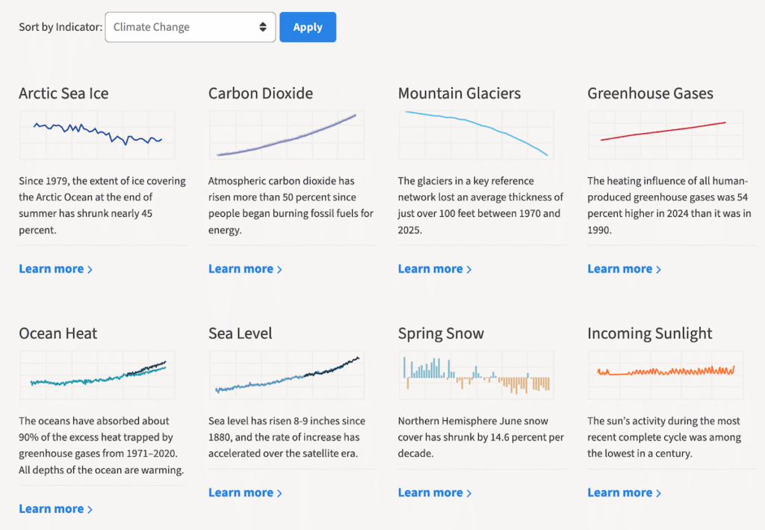Click Learn more under Greenhouse Gases
Viewport: 765px width, 530px height.
coord(624,269)
